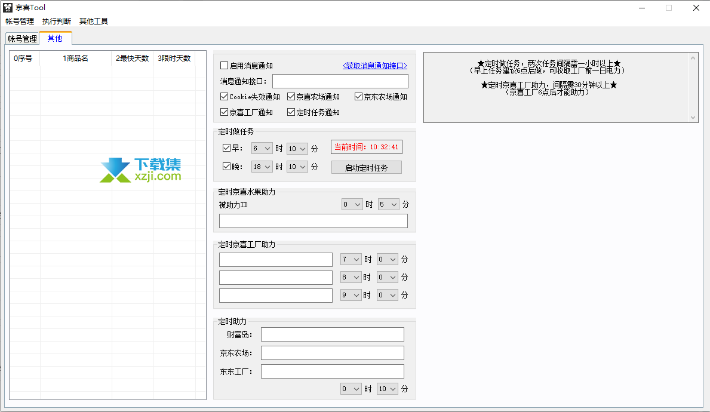Select the 其他 tab
Image resolution: width=710 pixels, height=412 pixels.
(x=56, y=38)
